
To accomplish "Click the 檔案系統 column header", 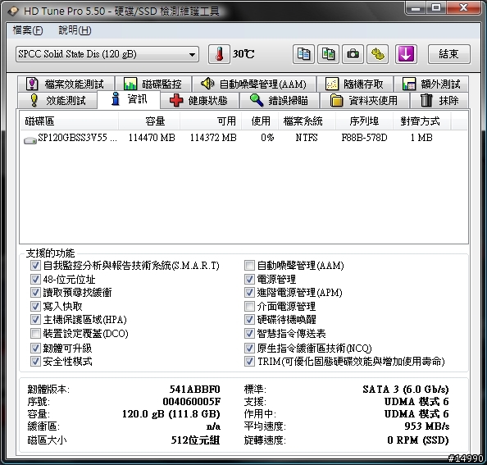I will [x=307, y=121].
